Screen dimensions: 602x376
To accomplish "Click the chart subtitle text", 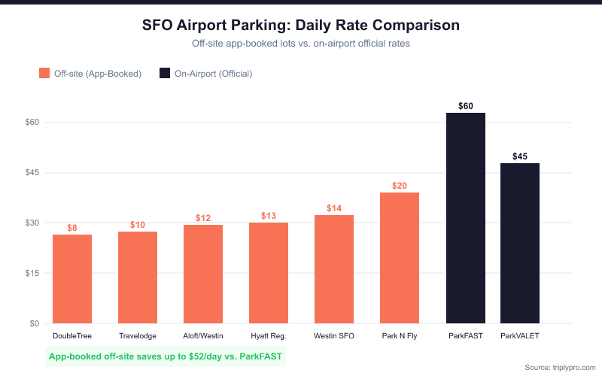I will click(x=301, y=44).
